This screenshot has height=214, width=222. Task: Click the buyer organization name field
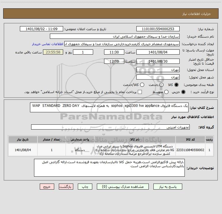pyautogui.click(x=115, y=36)
